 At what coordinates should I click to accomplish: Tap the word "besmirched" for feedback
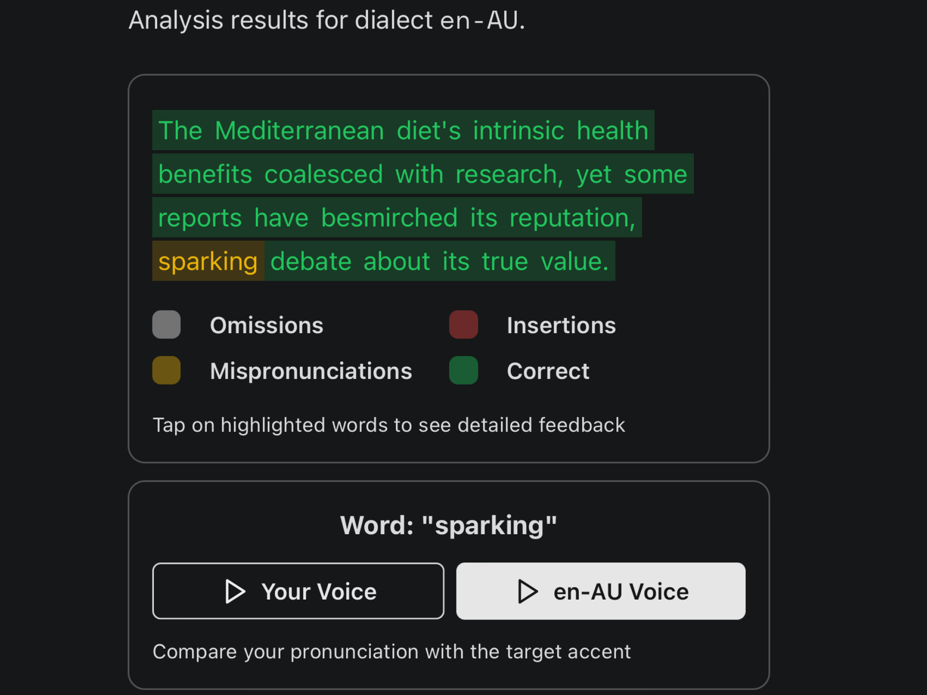pos(389,218)
